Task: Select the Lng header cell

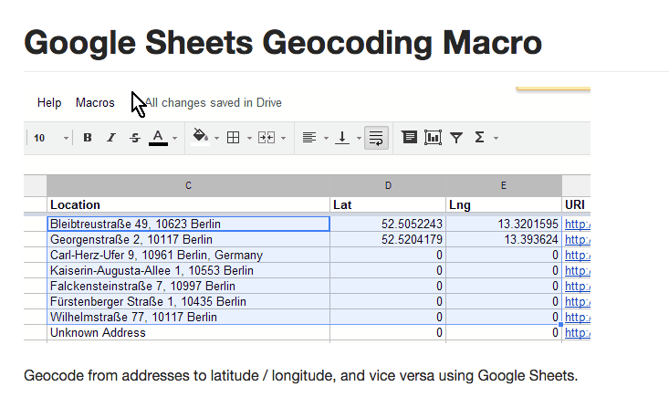Action: click(x=504, y=205)
